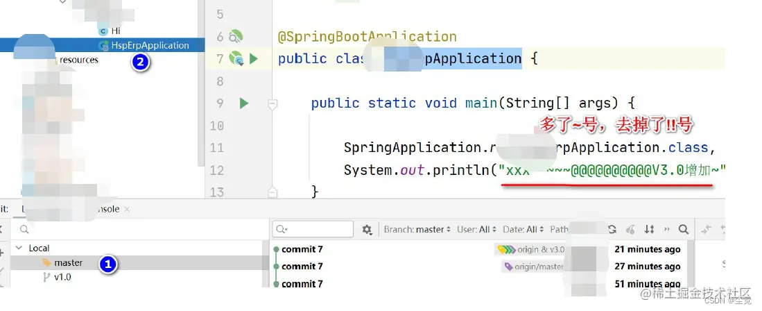Select v1.0 local branch
Image resolution: width=762 pixels, height=311 pixels.
(62, 278)
